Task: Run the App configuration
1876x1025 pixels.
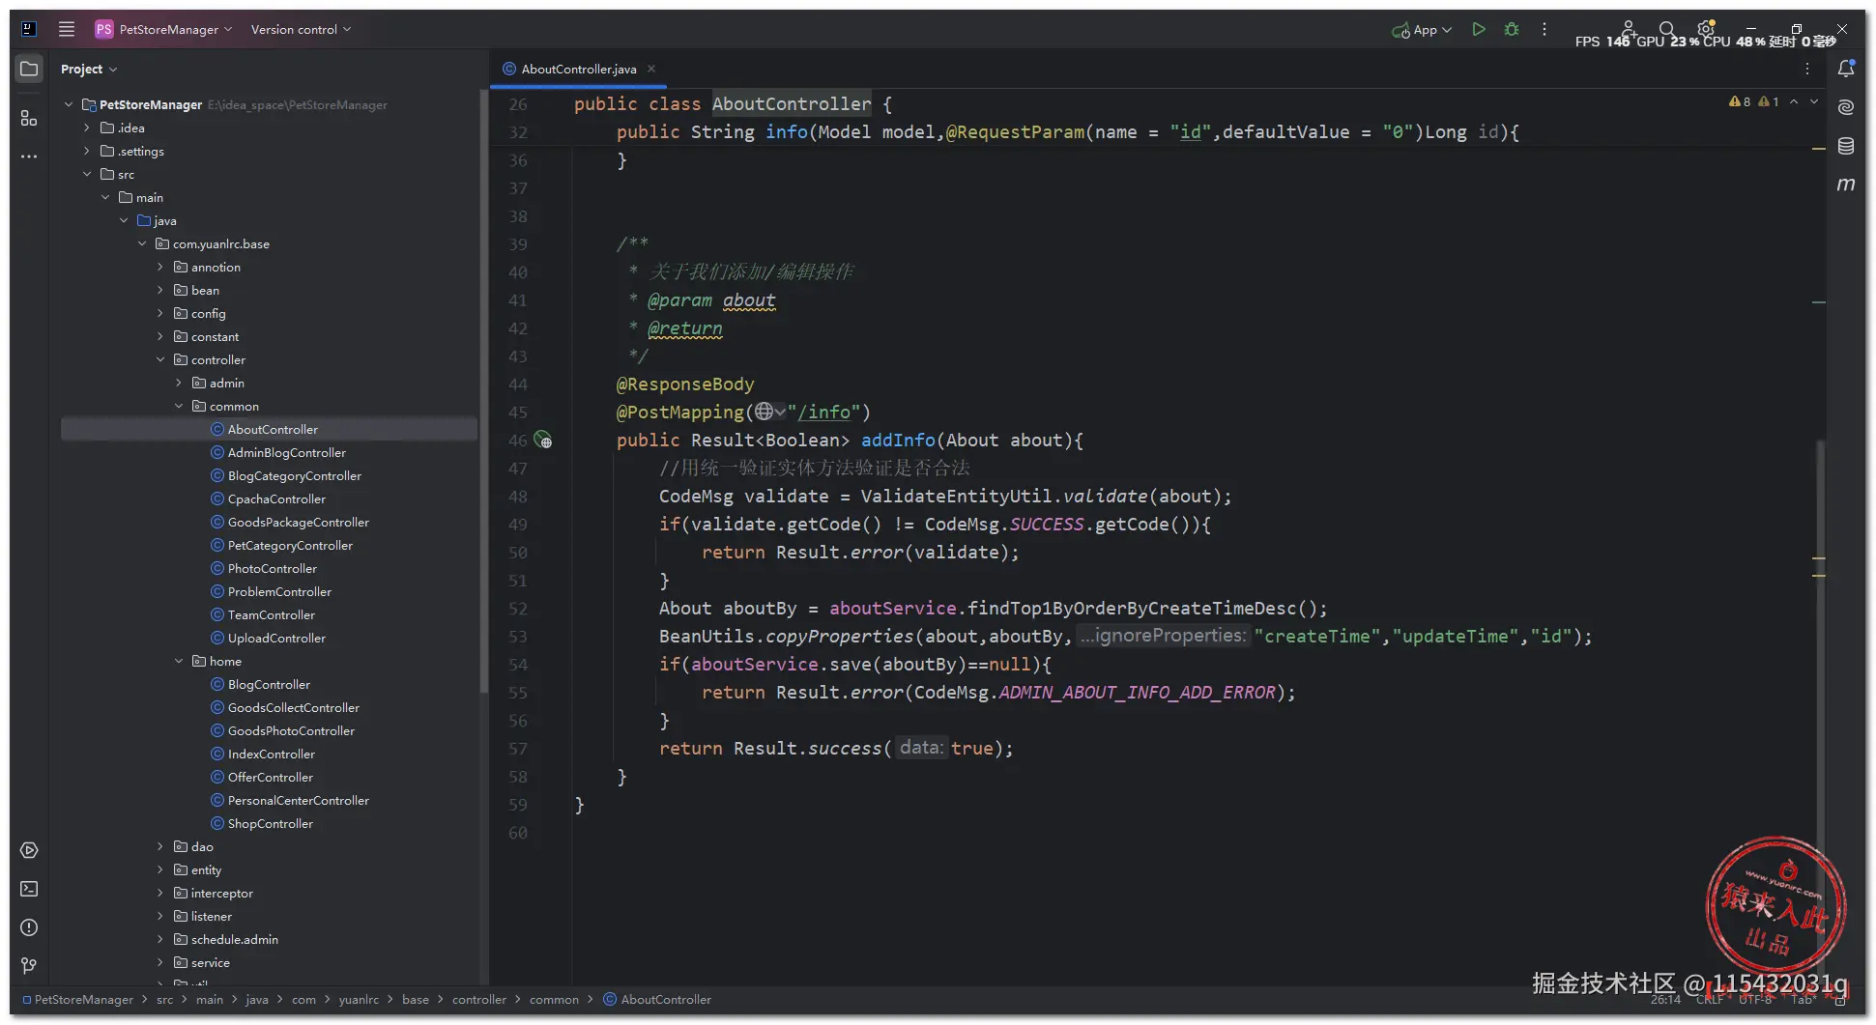Action: point(1479,29)
